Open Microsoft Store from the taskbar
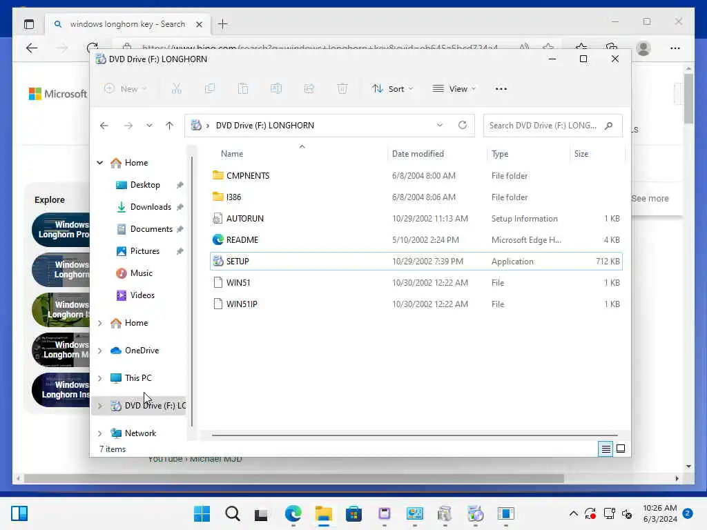 pos(353,513)
